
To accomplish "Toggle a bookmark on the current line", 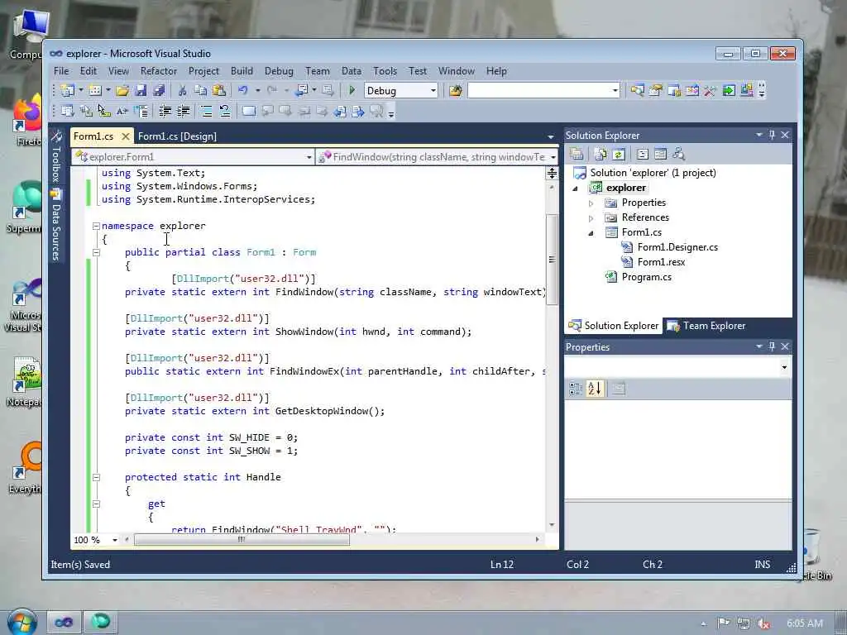I will [249, 112].
